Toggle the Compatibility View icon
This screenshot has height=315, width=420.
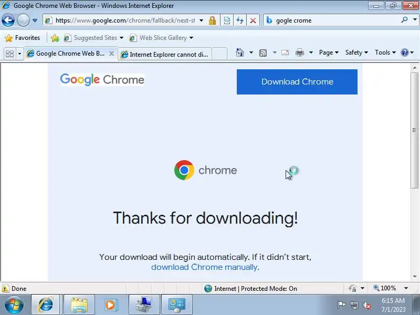pos(227,20)
